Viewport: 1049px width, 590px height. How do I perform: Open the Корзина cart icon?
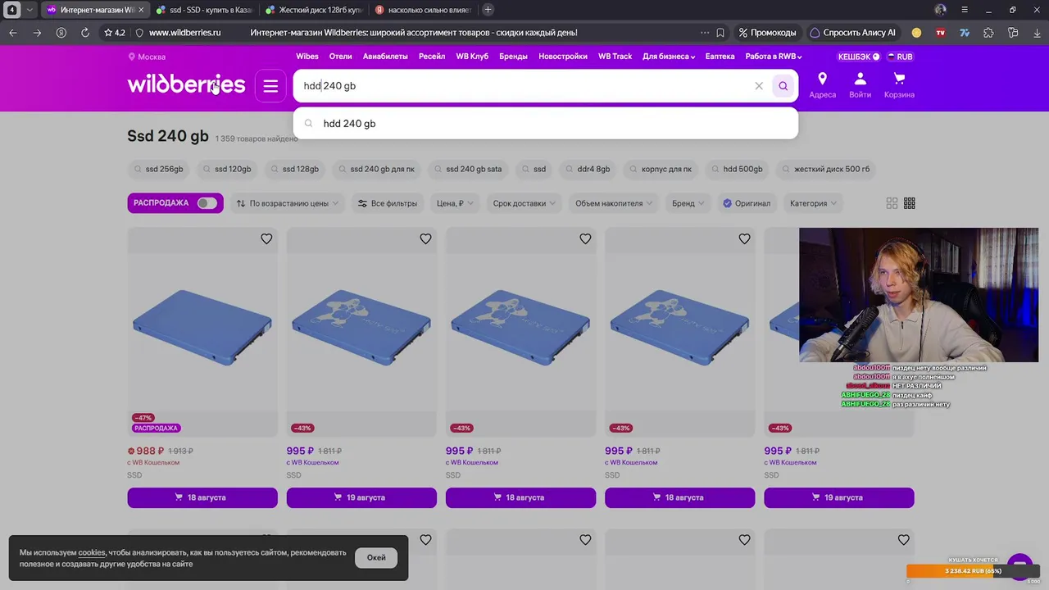point(899,85)
